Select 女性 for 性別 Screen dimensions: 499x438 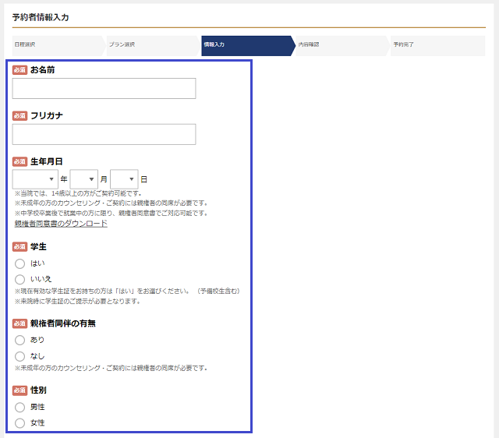(19, 423)
